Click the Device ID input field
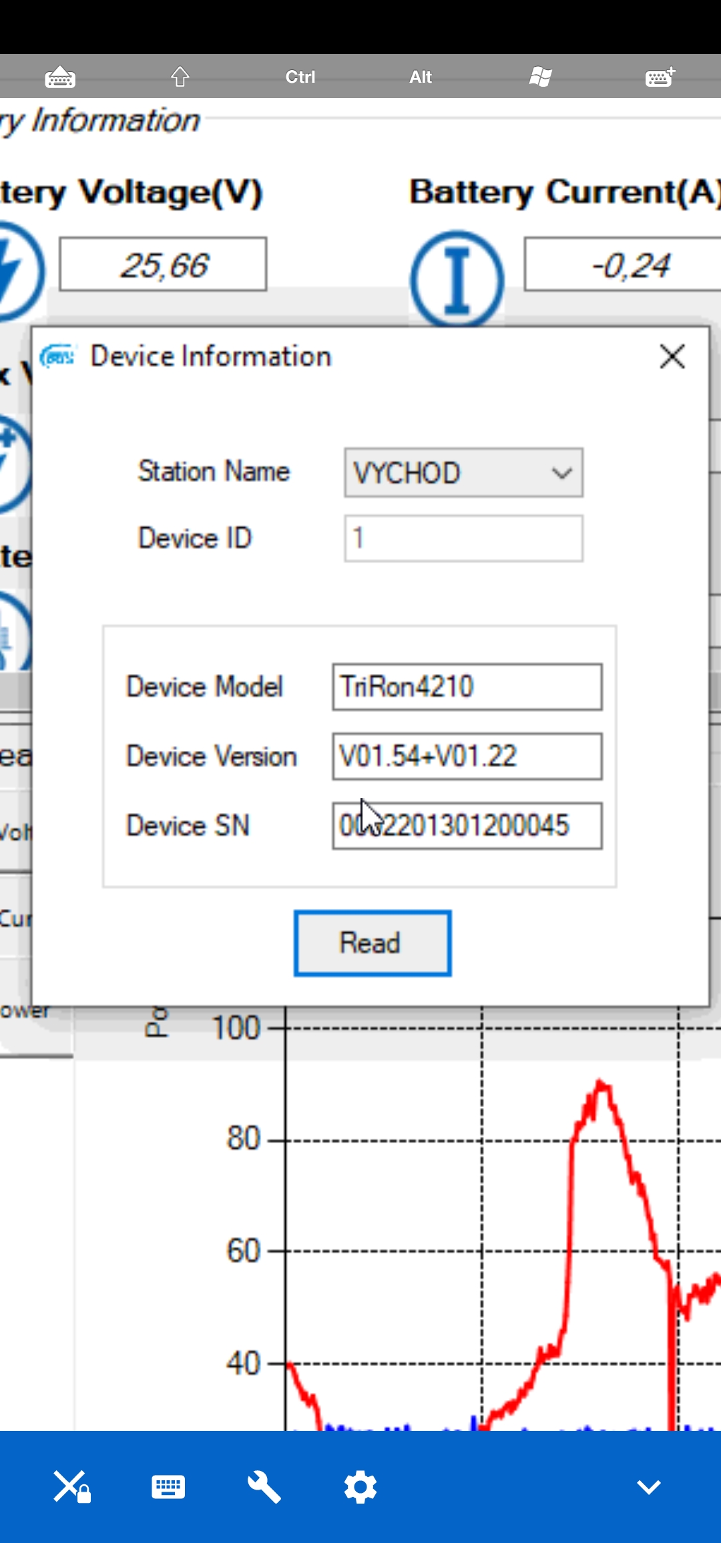Screen dimensions: 721x1543 (463, 538)
